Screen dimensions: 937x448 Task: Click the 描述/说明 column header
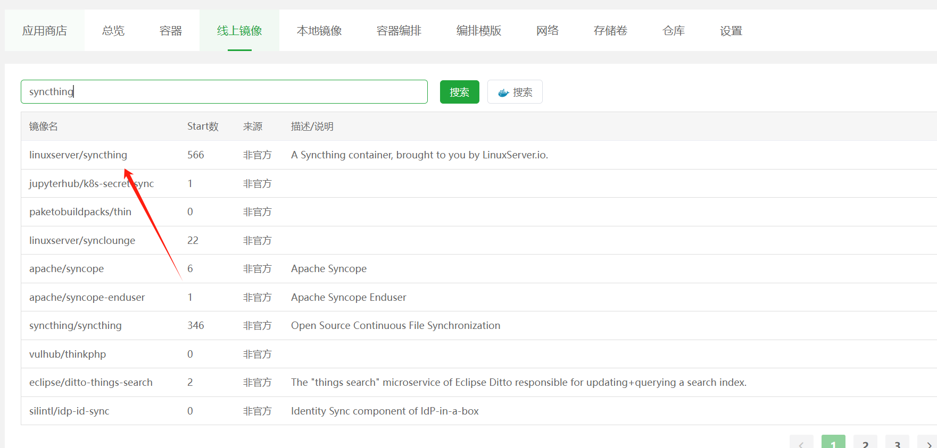coord(312,126)
